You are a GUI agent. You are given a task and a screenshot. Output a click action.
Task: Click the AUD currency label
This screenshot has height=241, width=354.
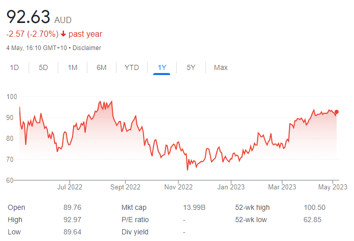click(63, 20)
